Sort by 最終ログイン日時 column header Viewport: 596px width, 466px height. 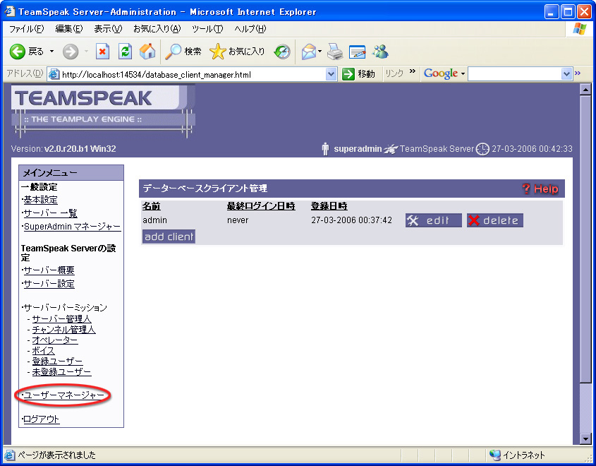(261, 206)
